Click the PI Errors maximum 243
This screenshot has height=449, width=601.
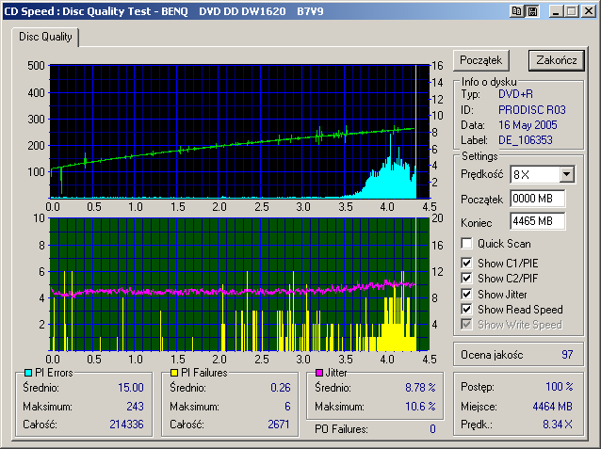coord(135,406)
